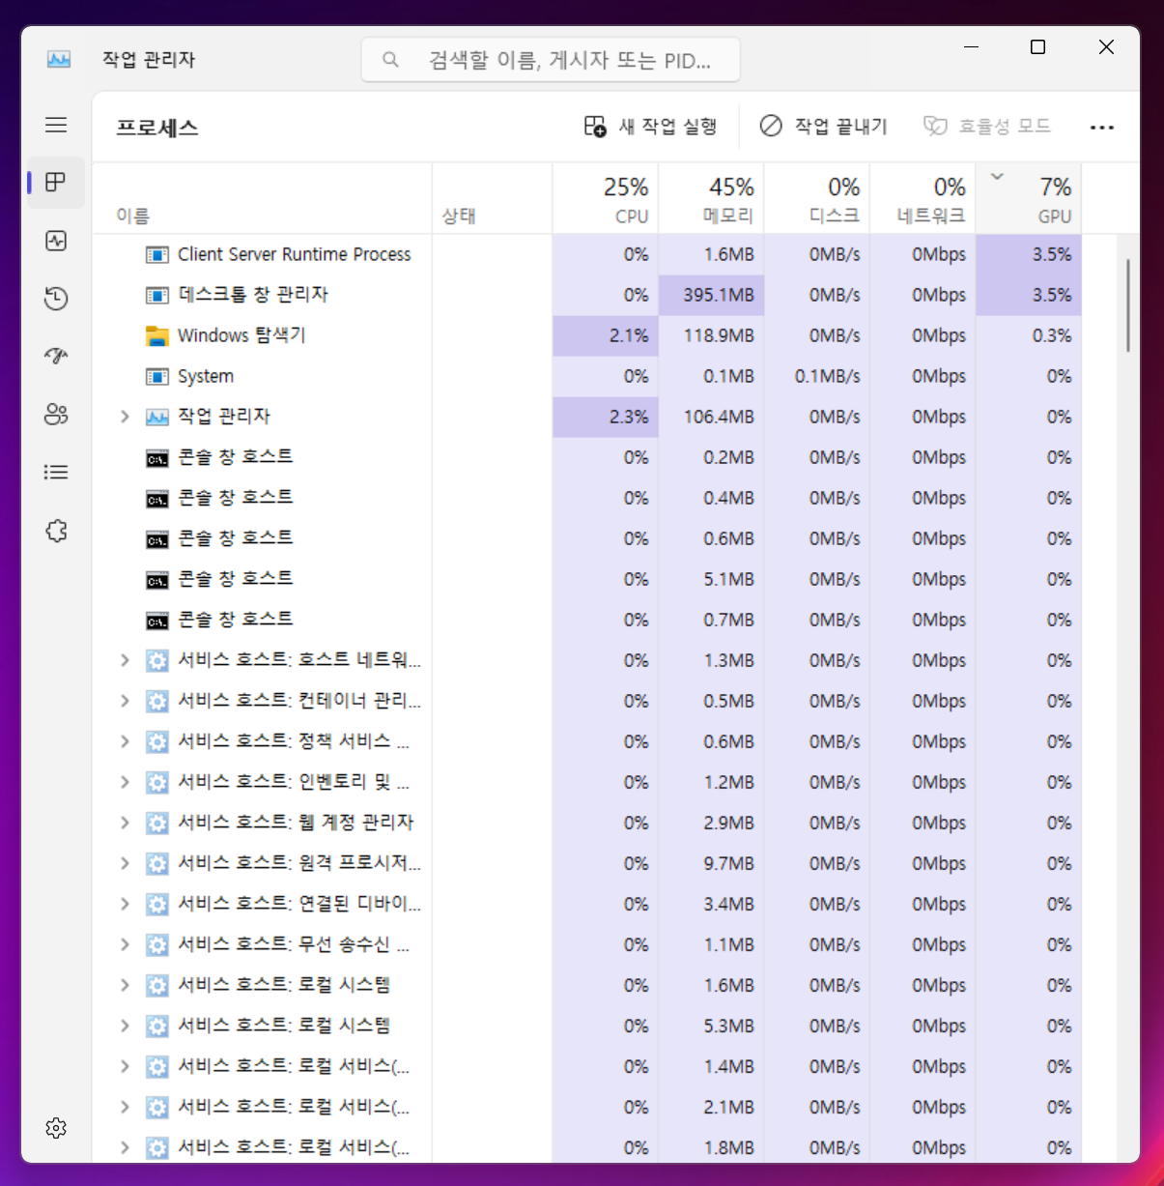1164x1186 pixels.
Task: Click the 2.1% CPU cell
Action: (x=606, y=335)
